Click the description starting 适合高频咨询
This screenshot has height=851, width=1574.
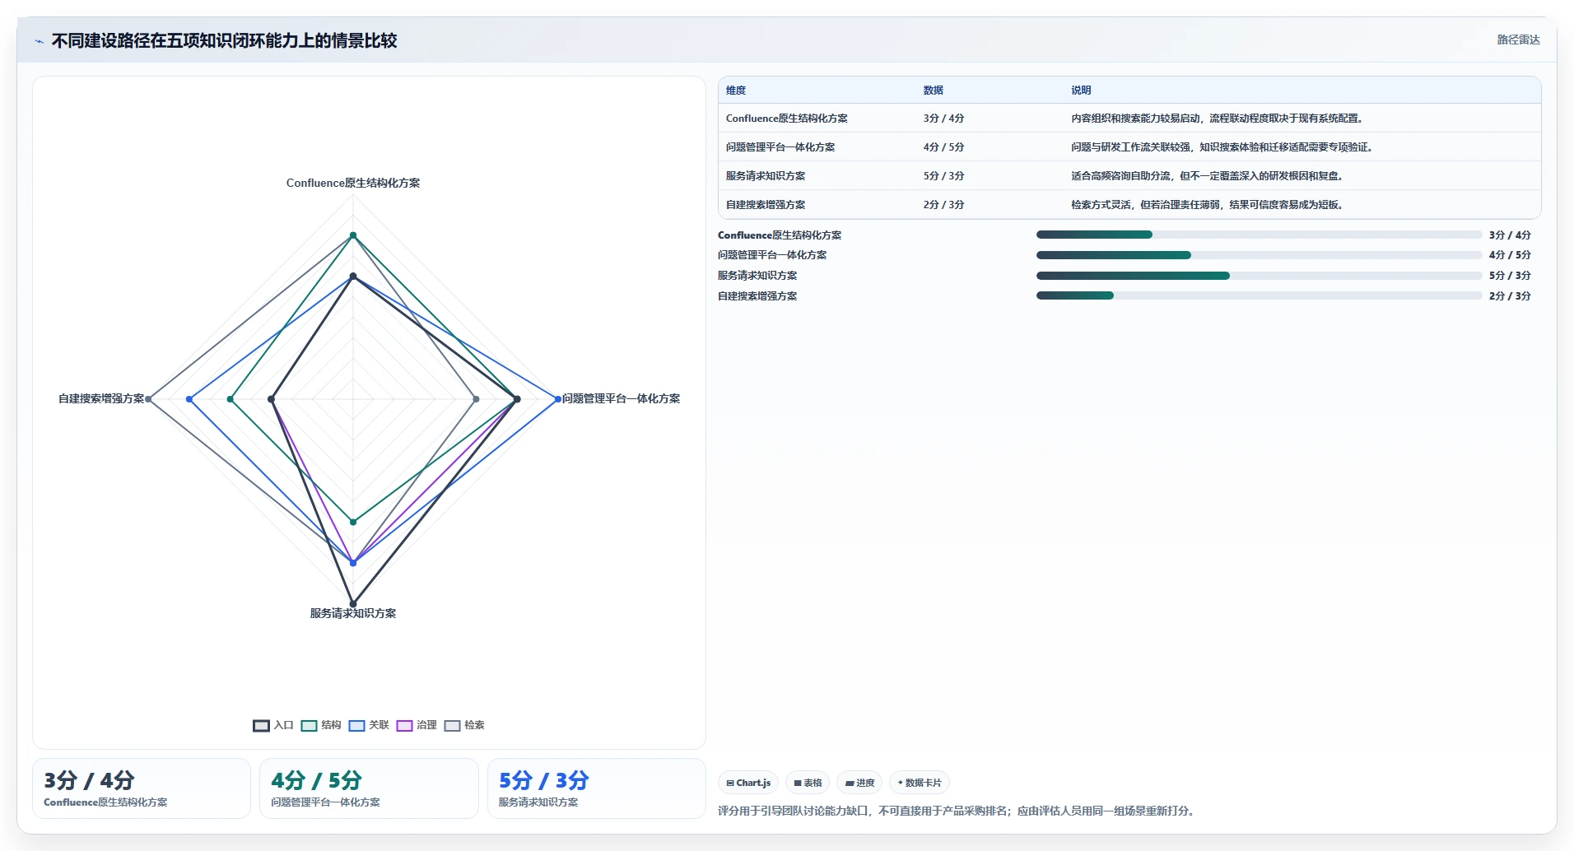click(1208, 176)
